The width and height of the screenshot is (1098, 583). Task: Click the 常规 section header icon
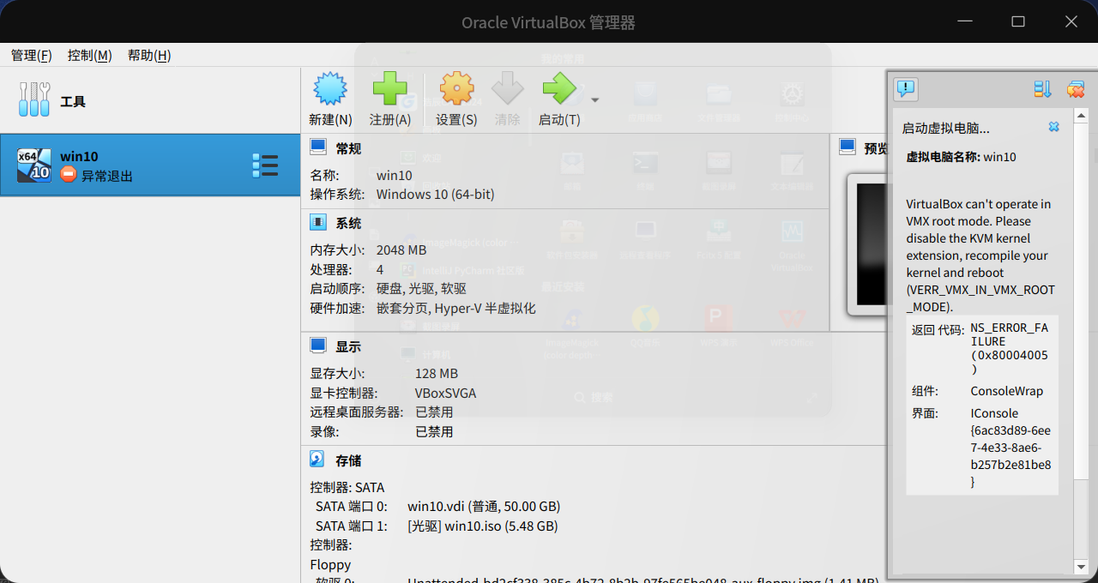tap(318, 147)
